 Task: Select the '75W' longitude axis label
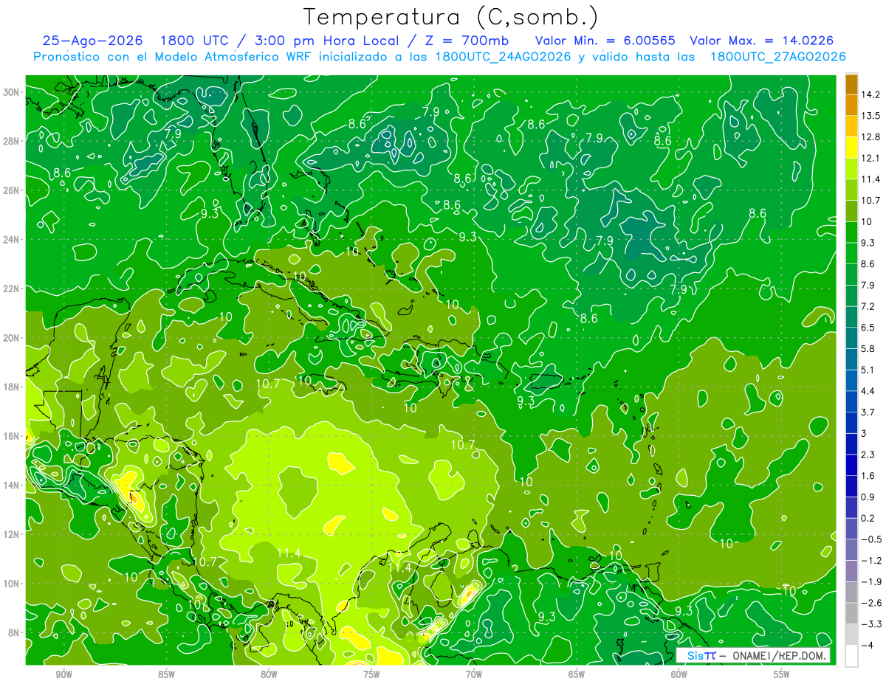(371, 674)
